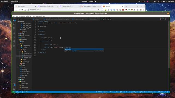The image size is (175, 98).
Task: Open the Help menu
Action: [44, 16]
